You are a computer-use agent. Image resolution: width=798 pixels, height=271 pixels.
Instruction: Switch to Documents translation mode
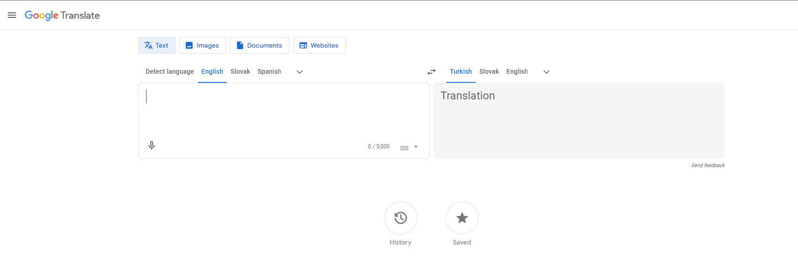tap(260, 45)
